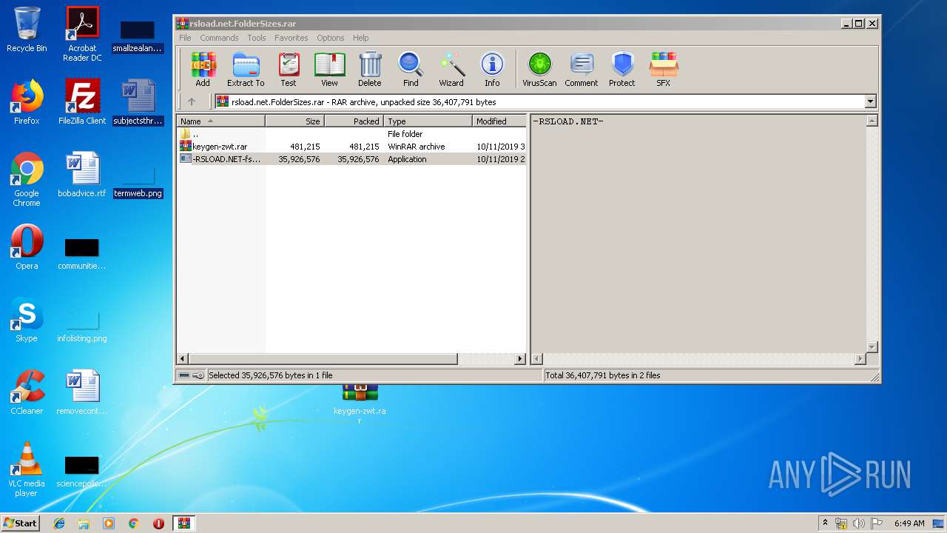Select the -RSLOAD.NET-fs application row
The image size is (947, 533).
[351, 159]
